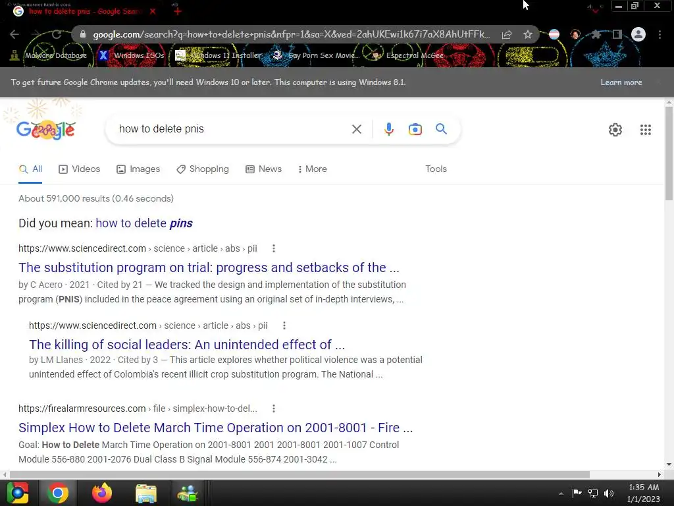Start voice search with microphone icon
Viewport: 674px width, 506px height.
click(388, 129)
